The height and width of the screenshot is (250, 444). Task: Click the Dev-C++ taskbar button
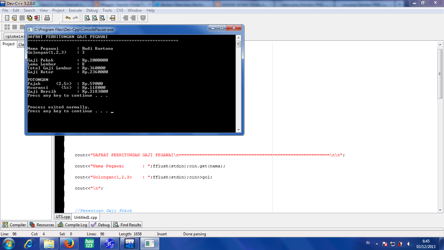point(130,243)
